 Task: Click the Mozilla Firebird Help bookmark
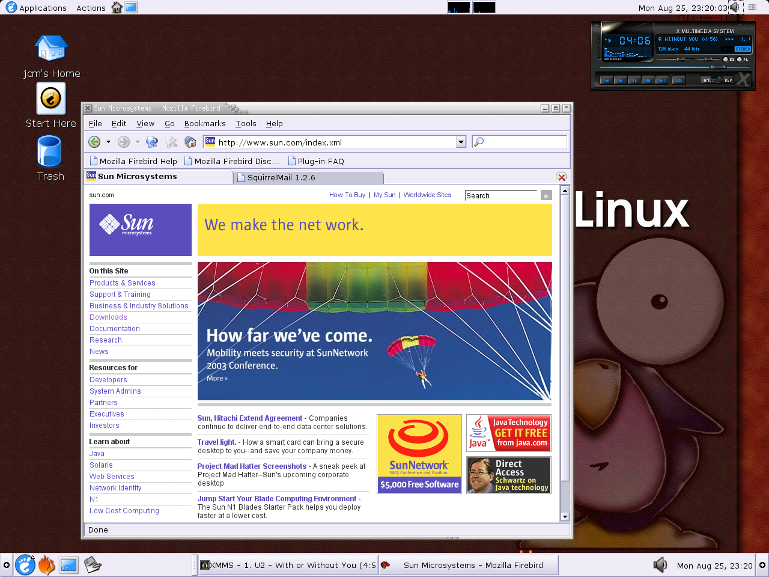(133, 161)
